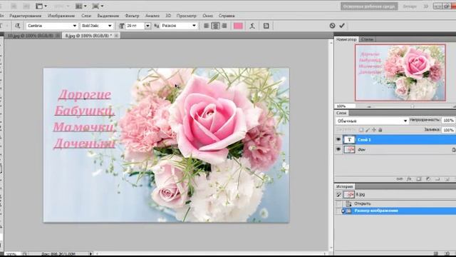Image resolution: width=456 pixels, height=257 pixels.
Task: Toggle the Character and Paragraph panels icon
Action: [x=266, y=26]
